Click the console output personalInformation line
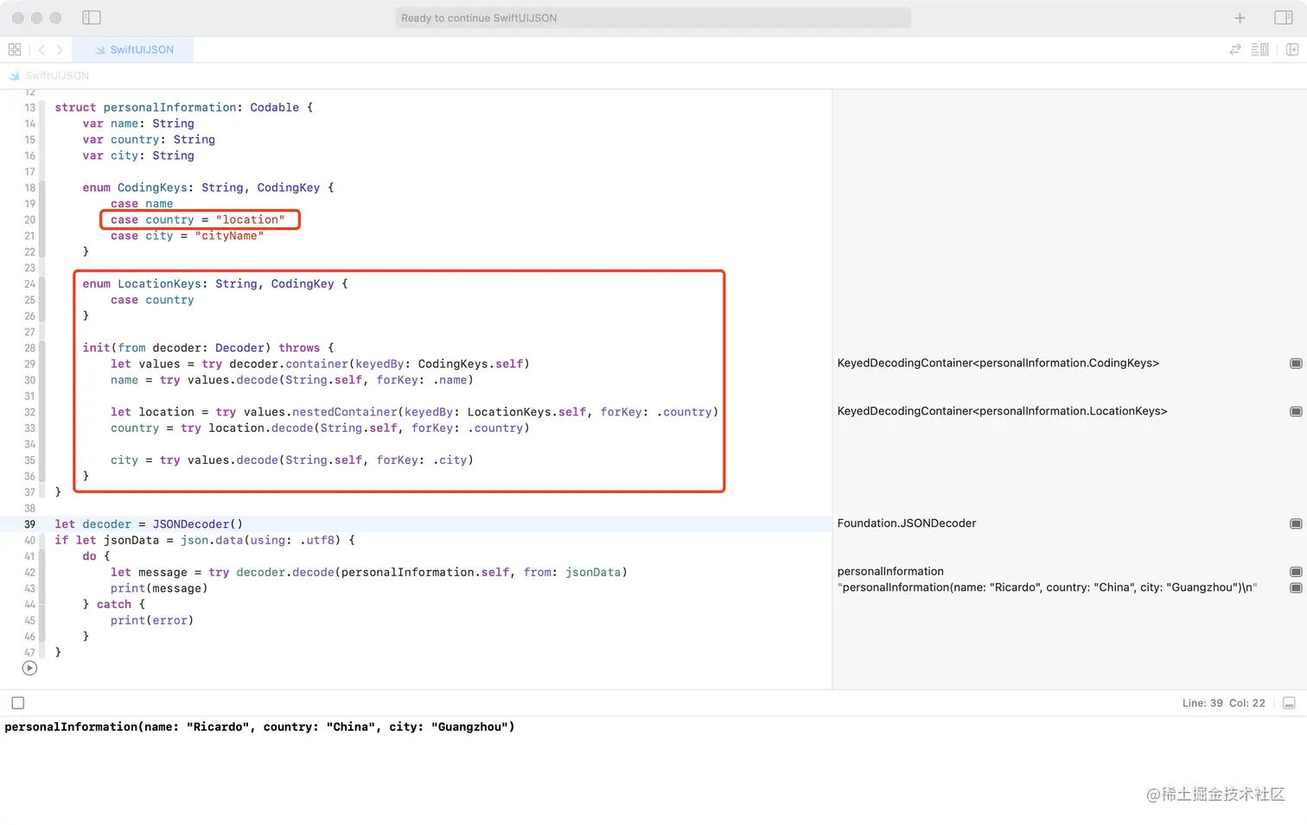Screen dimensions: 1307x825 (259, 727)
